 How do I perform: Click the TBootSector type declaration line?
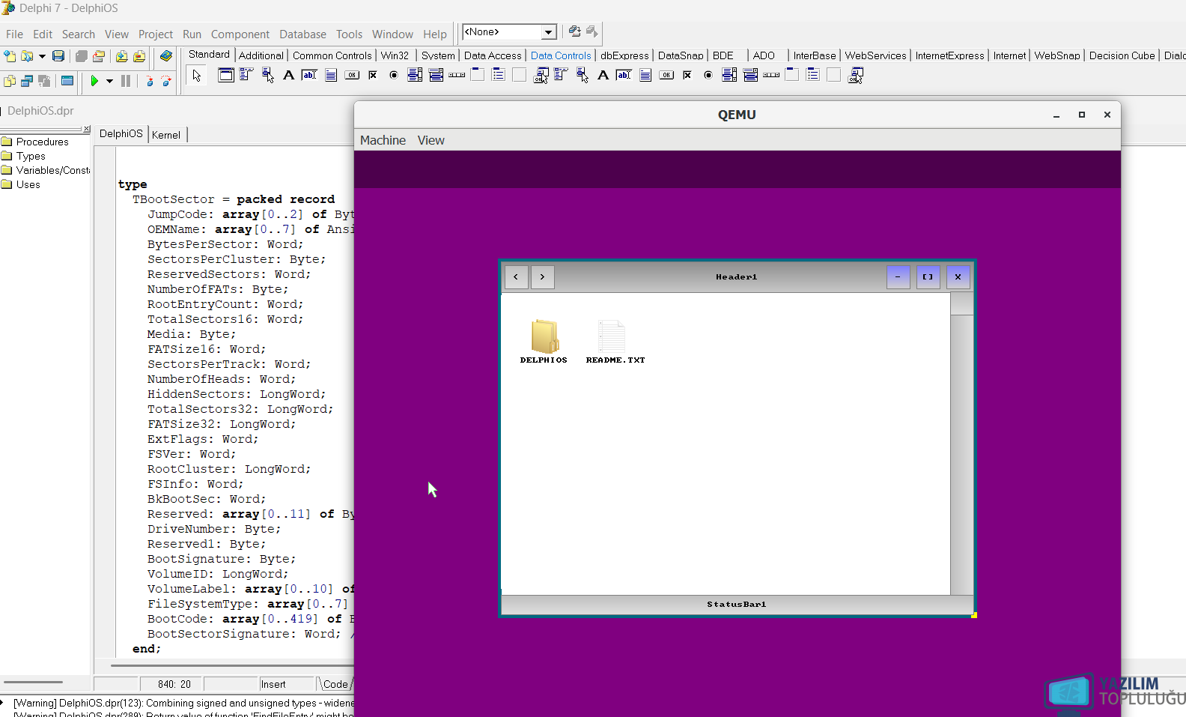pyautogui.click(x=234, y=199)
